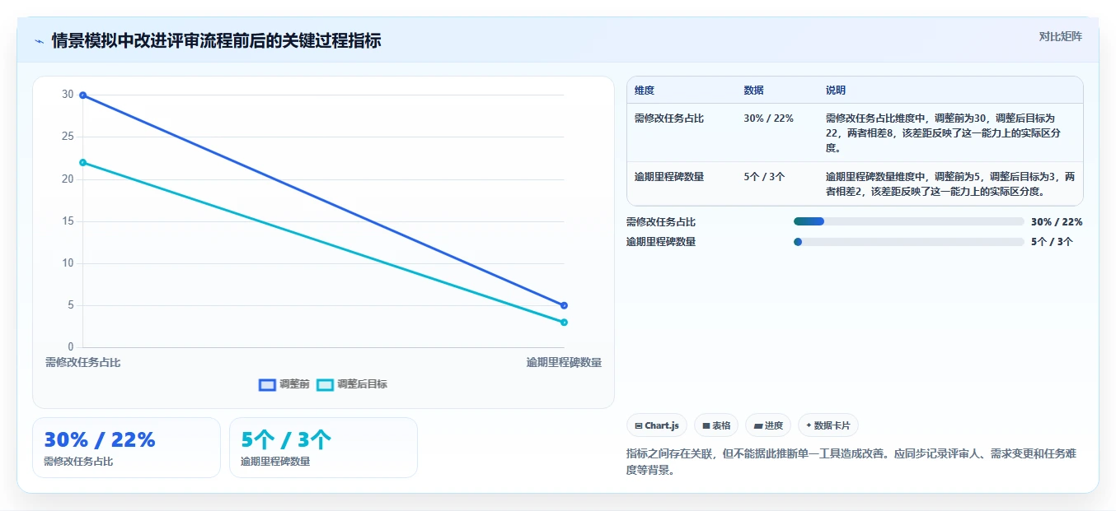Click the 30% / 22% data card
Viewport: 1116px width, 511px height.
point(126,448)
